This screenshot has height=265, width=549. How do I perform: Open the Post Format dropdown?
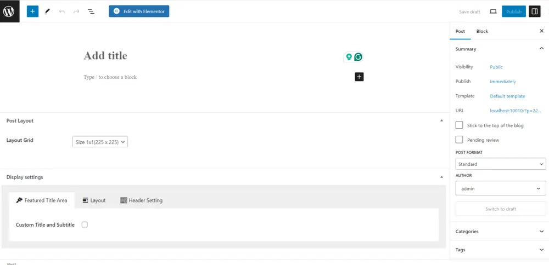[500, 164]
